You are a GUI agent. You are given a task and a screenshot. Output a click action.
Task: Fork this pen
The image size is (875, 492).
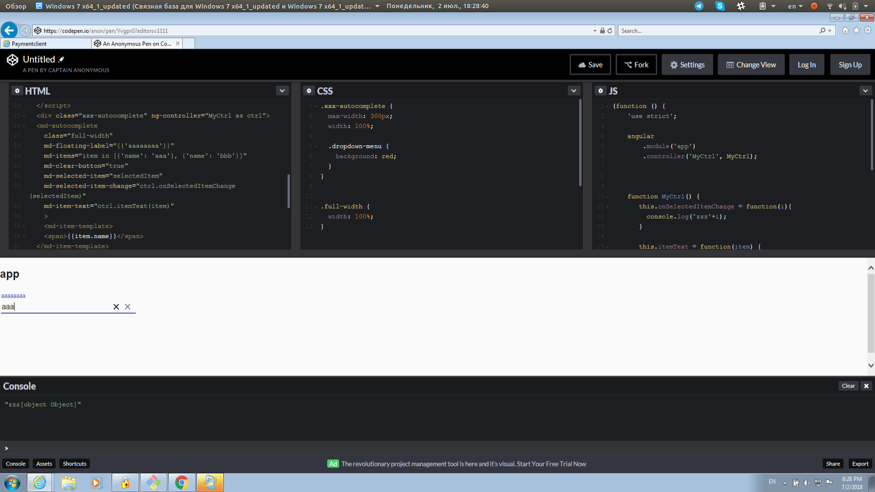tap(636, 65)
